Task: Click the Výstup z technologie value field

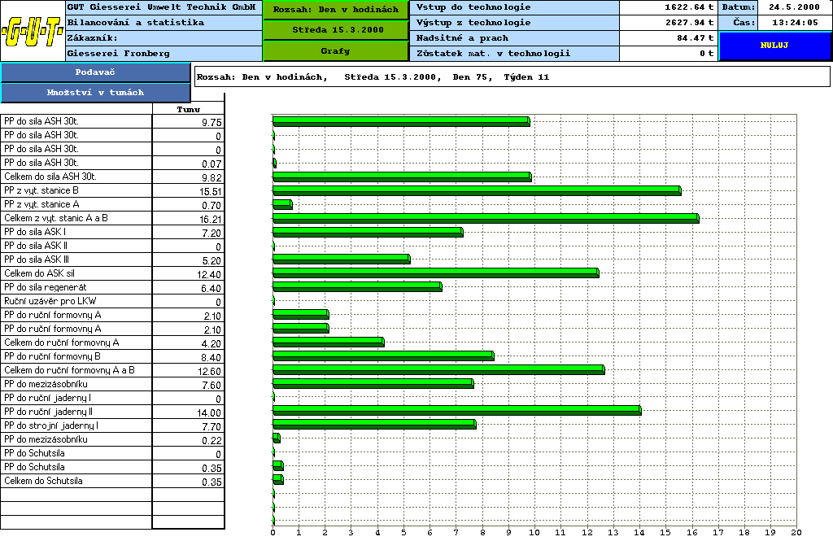Action: click(668, 23)
